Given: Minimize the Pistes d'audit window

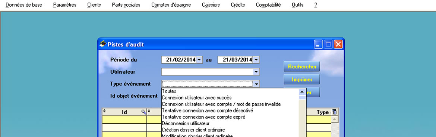Looking at the screenshot, I should [x=318, y=44].
